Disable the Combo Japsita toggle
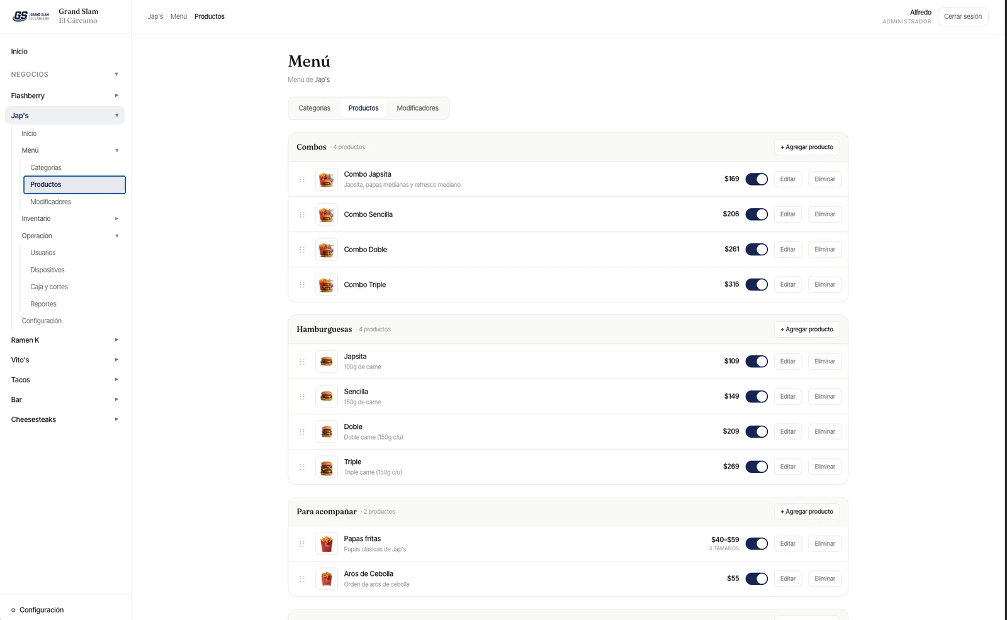Viewport: 1007px width, 620px height. click(x=757, y=179)
